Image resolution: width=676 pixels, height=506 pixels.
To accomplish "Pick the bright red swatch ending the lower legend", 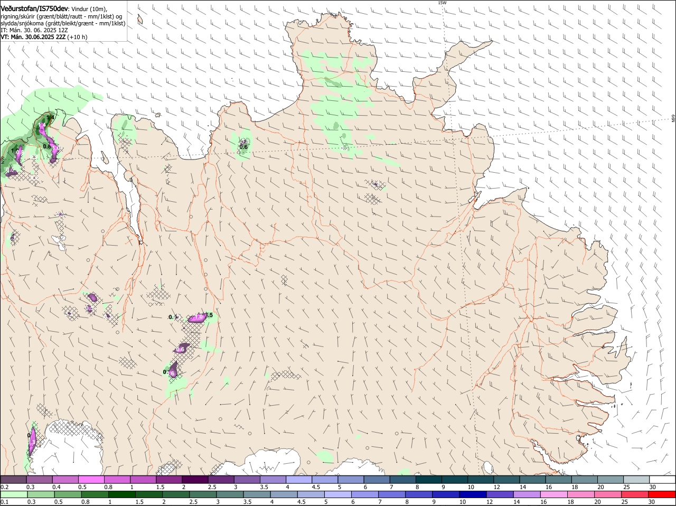I will pos(662,494).
